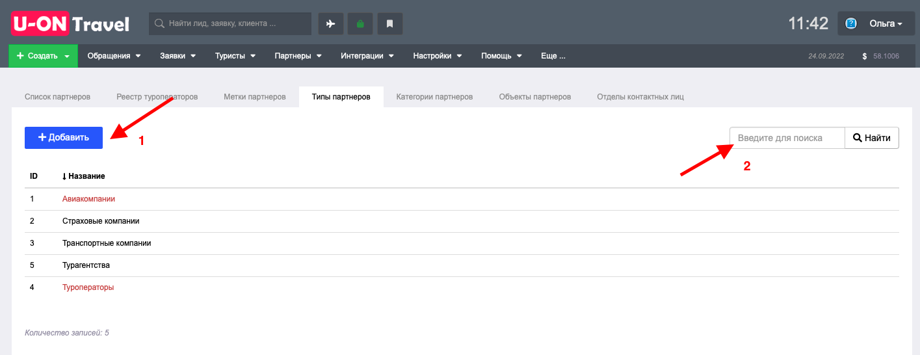Switch to Объекты партнеров tab
Image resolution: width=920 pixels, height=355 pixels.
[x=535, y=97]
